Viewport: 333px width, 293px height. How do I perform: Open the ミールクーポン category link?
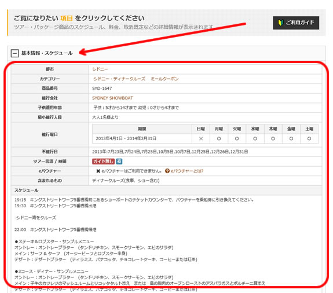164,79
